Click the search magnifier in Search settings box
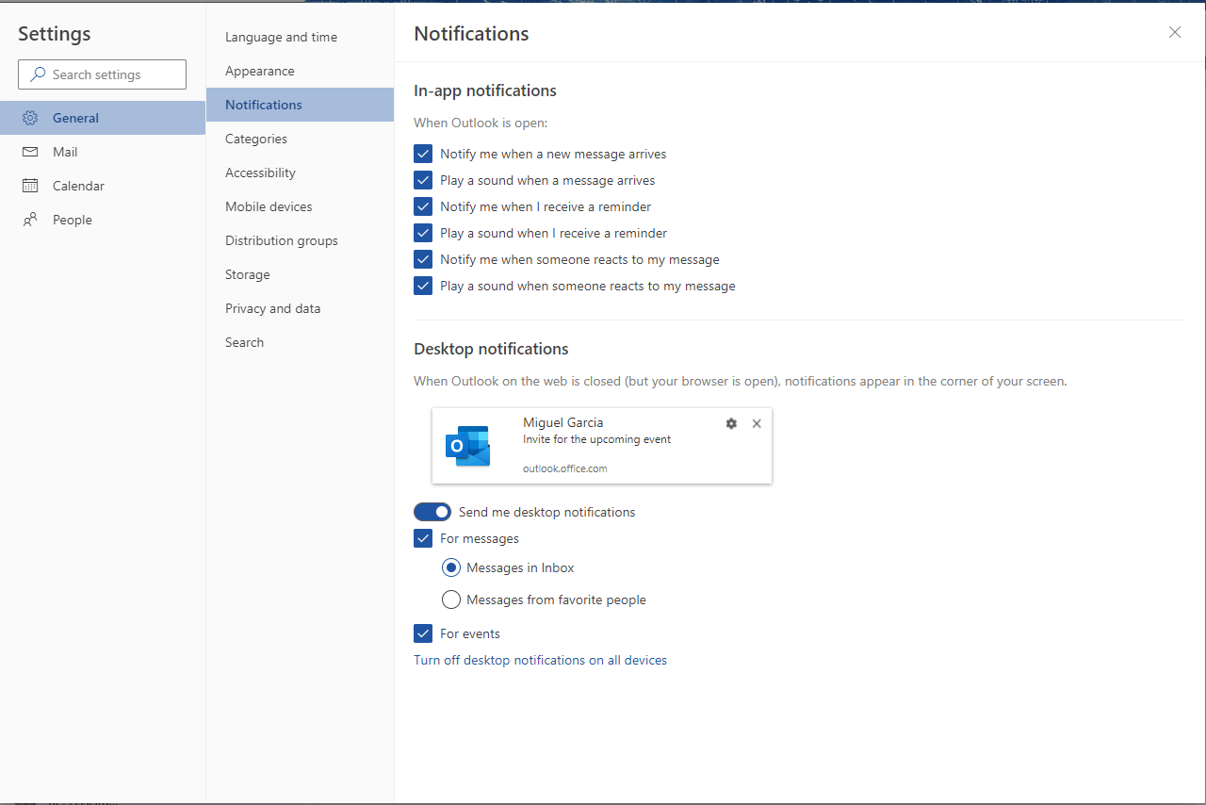Viewport: 1206px width, 805px height. pyautogui.click(x=37, y=74)
